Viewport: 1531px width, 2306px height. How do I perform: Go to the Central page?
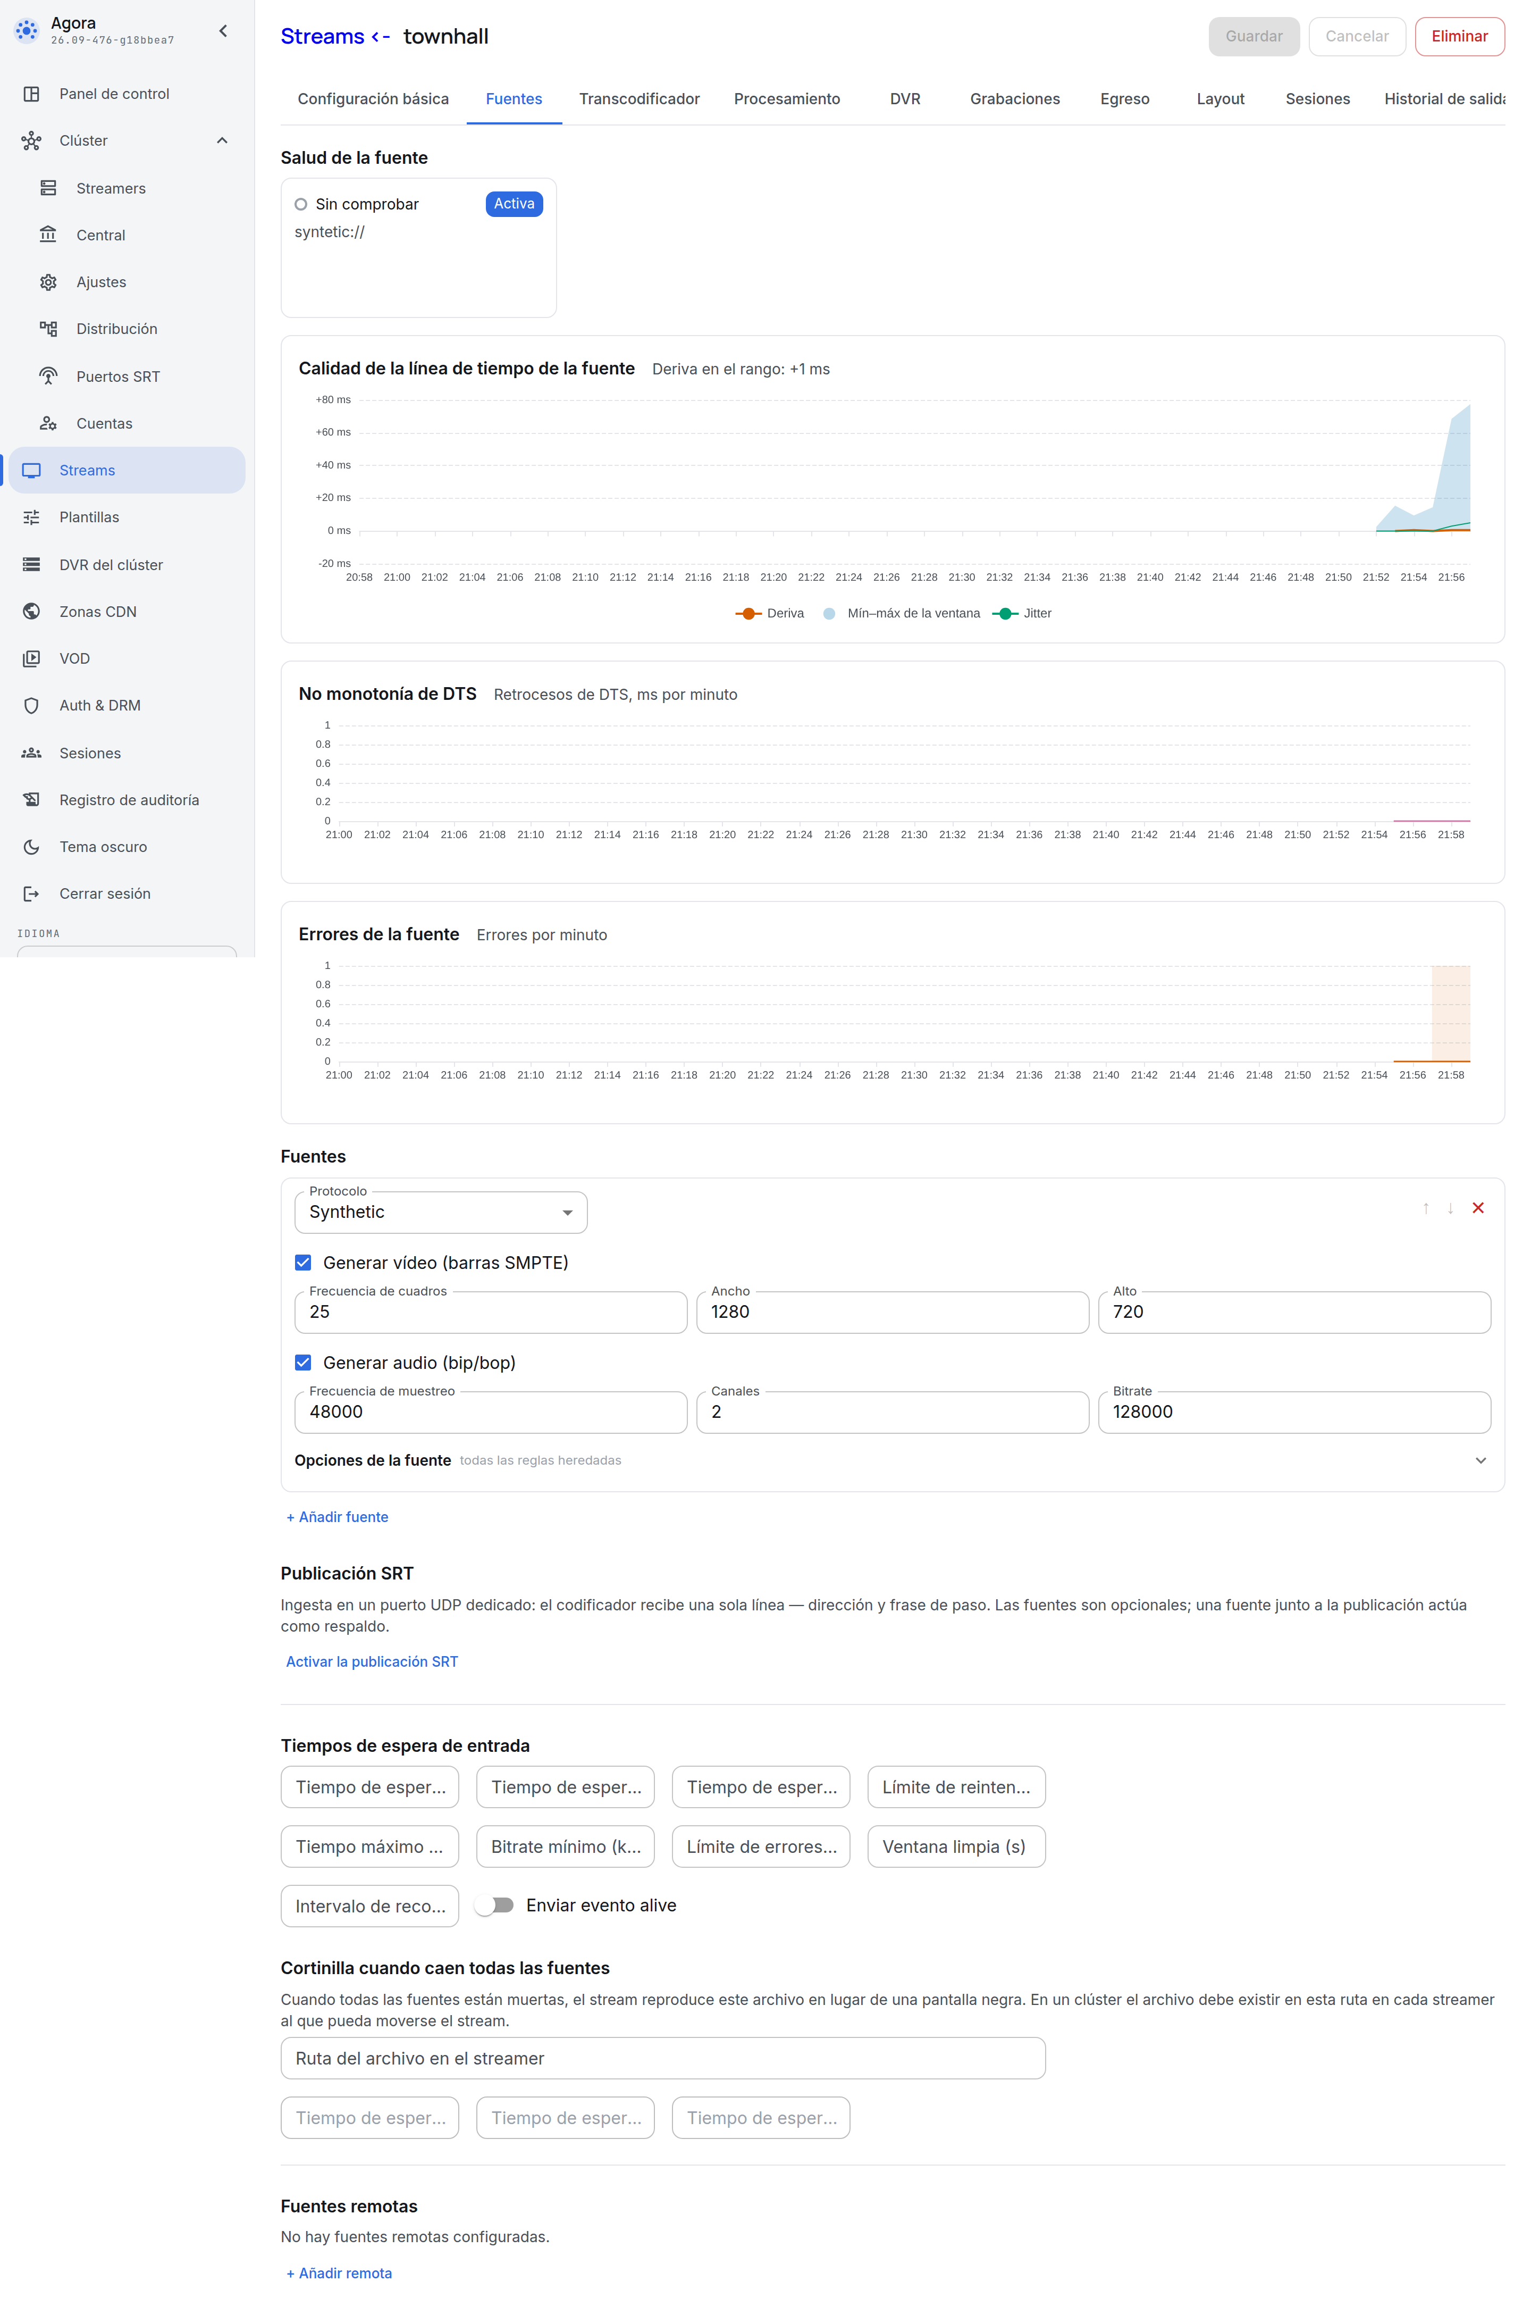pyautogui.click(x=127, y=236)
